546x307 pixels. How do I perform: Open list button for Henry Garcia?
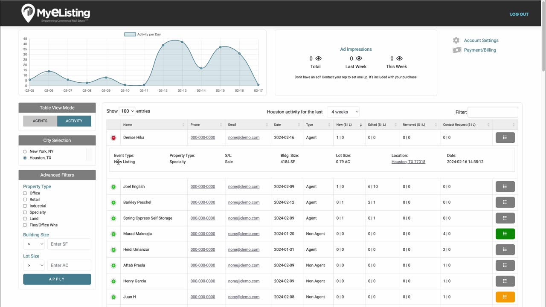pyautogui.click(x=505, y=281)
